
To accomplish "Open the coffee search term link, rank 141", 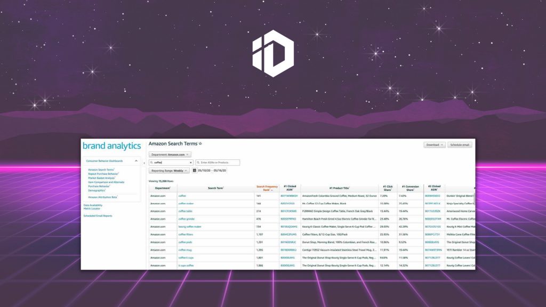I will point(182,196).
